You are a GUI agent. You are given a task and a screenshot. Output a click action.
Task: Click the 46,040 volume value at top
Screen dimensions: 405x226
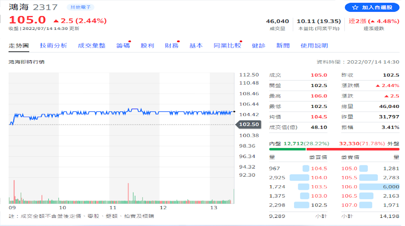pos(277,21)
